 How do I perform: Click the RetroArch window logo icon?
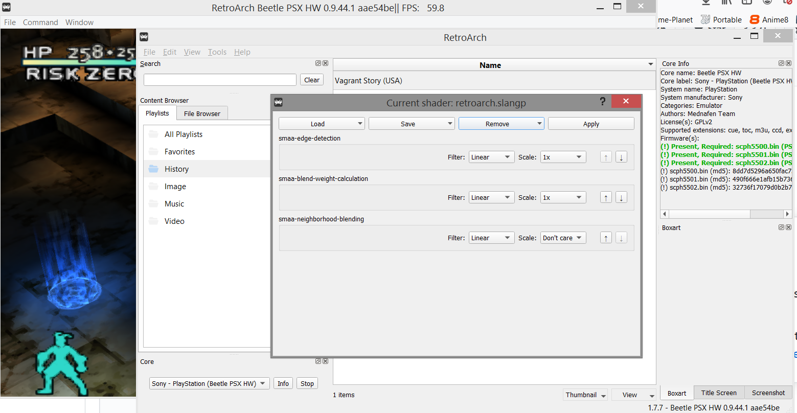[x=144, y=37]
